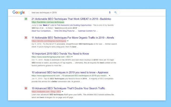The image size is (171, 107).
Task: Open '21 Actionable SEO Techniques' Backlinko result
Action: [71, 19]
